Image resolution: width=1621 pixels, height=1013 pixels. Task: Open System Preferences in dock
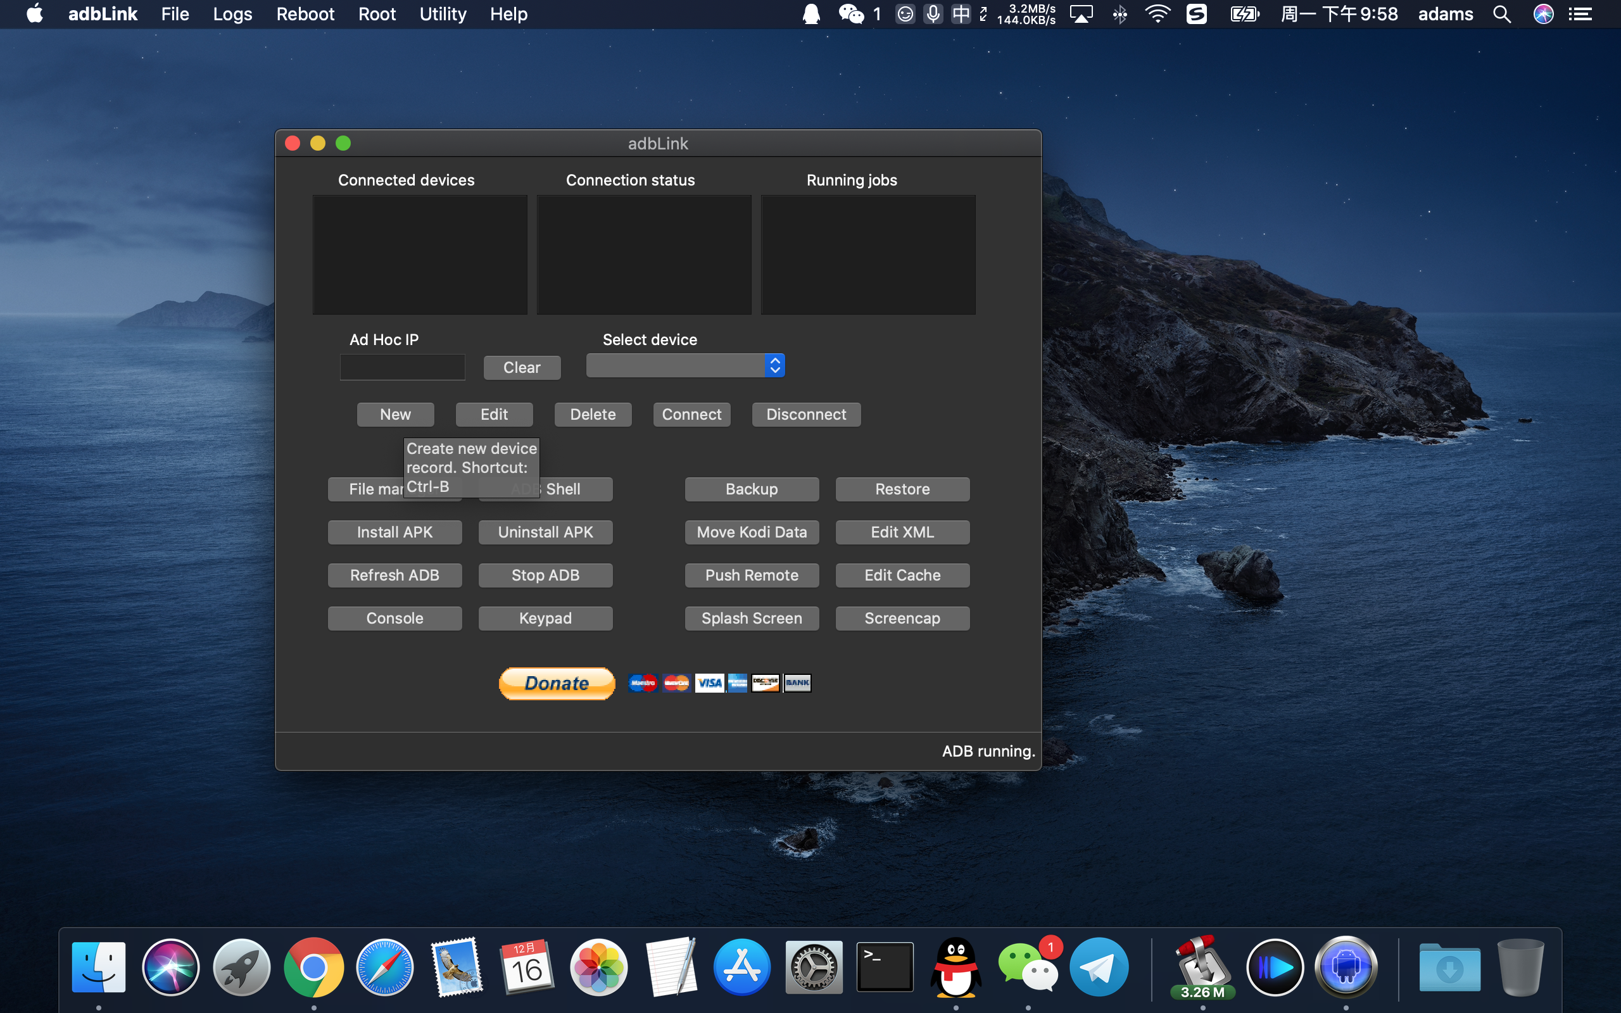pos(813,967)
